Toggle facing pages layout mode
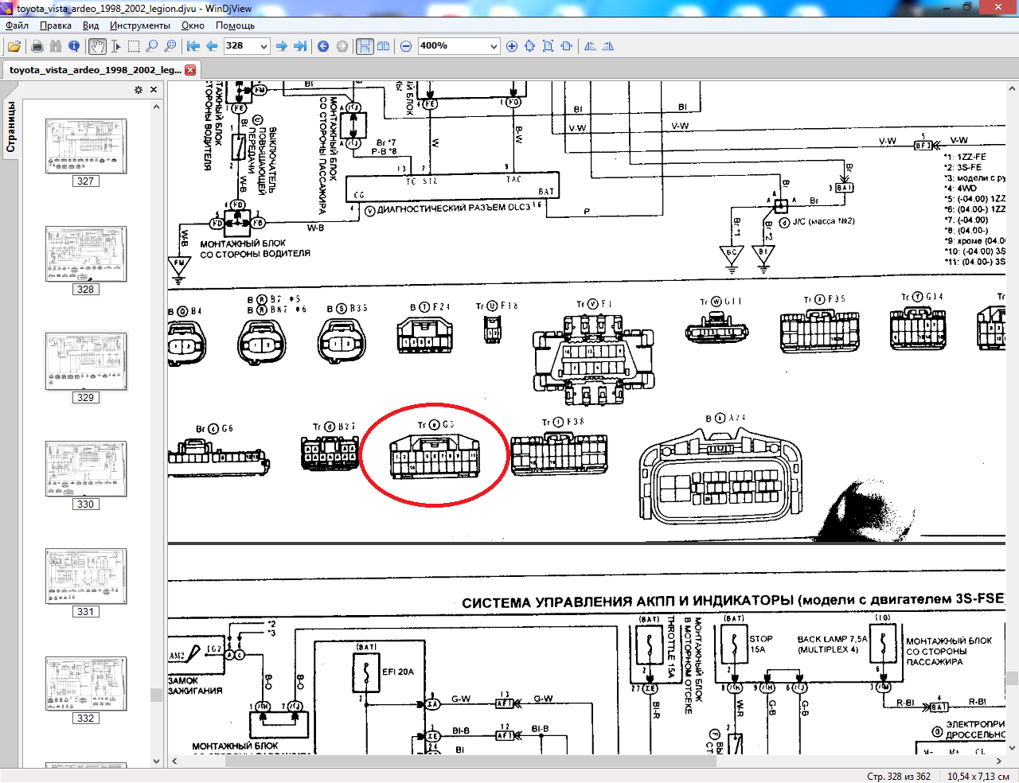Screen dimensions: 1019x783 point(384,46)
